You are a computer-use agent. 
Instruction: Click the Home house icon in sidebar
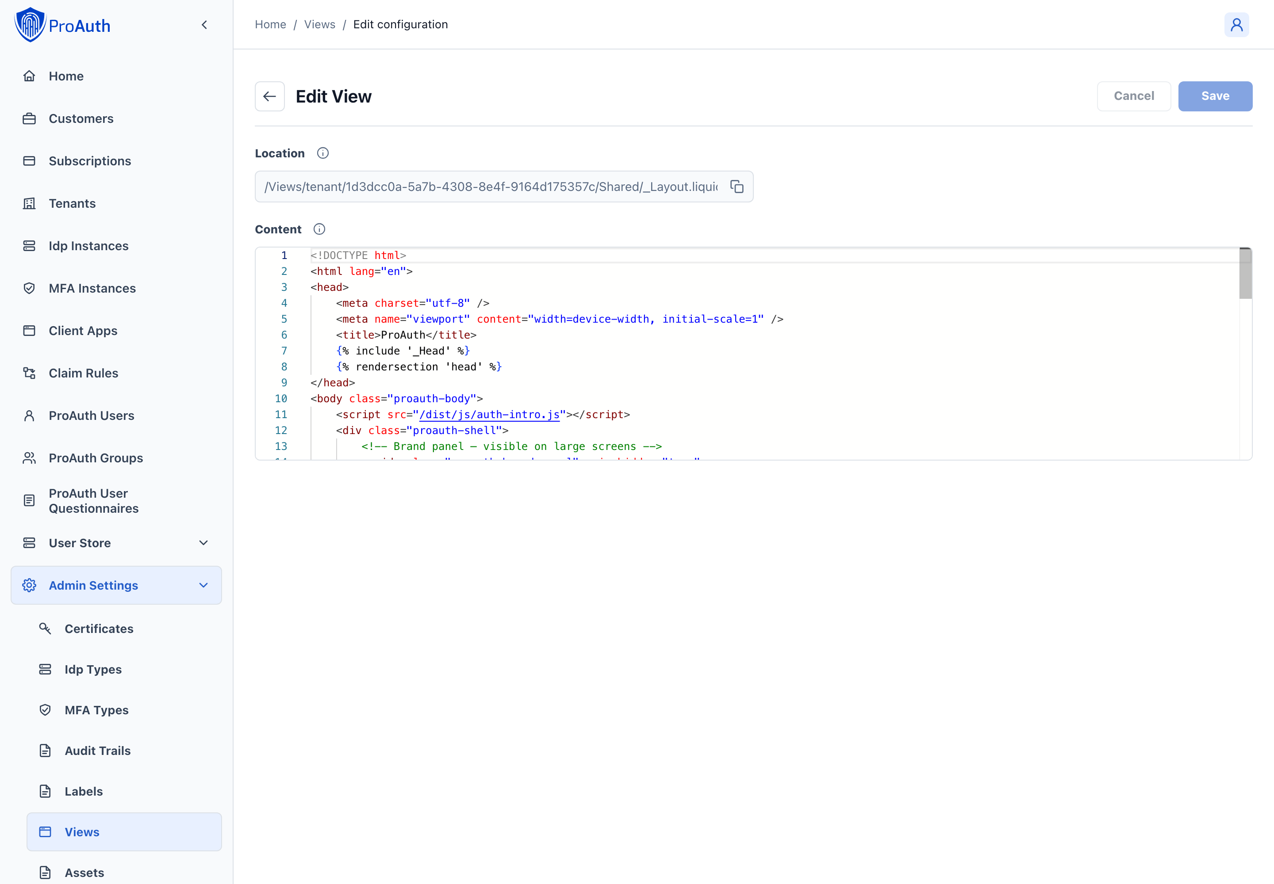tap(29, 76)
